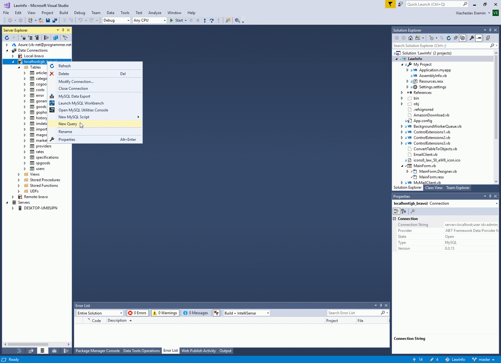Open the Build menu
The width and height of the screenshot is (501, 363).
click(64, 13)
